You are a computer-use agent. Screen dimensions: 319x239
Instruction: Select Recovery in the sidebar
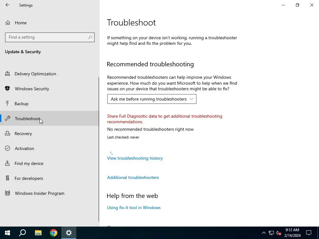(x=23, y=134)
